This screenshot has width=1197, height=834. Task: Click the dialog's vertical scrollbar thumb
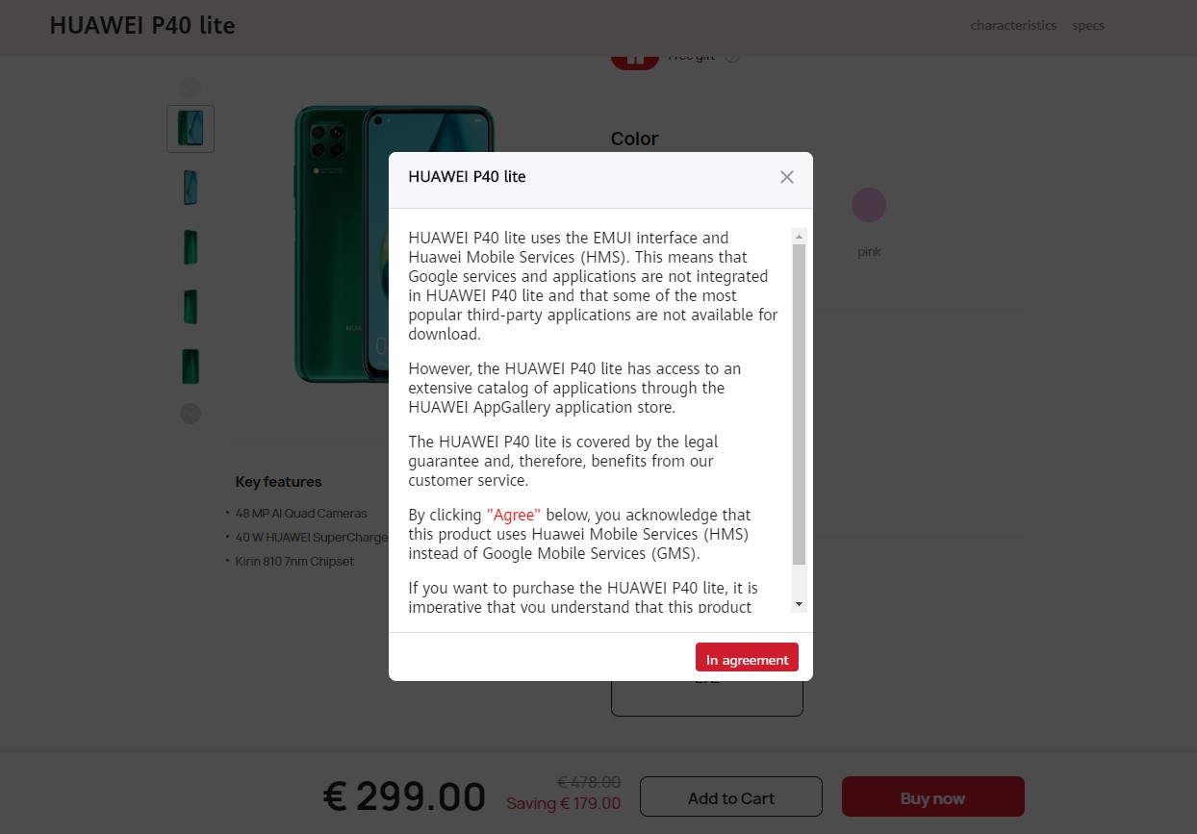[x=799, y=404]
